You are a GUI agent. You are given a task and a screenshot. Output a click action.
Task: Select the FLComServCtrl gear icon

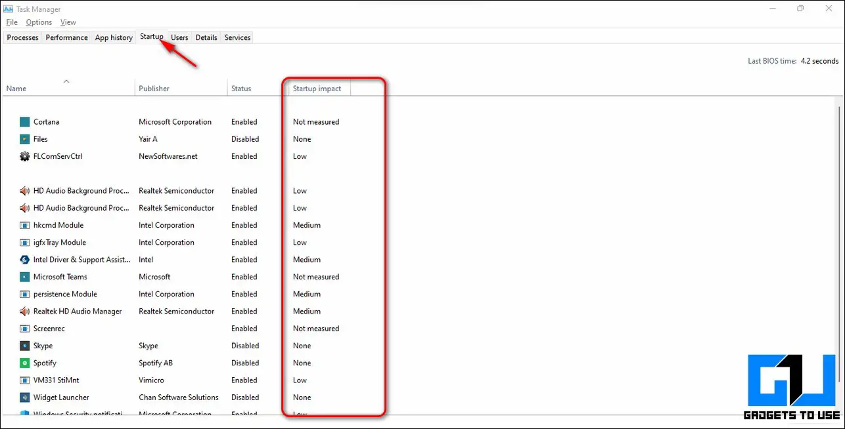[25, 156]
